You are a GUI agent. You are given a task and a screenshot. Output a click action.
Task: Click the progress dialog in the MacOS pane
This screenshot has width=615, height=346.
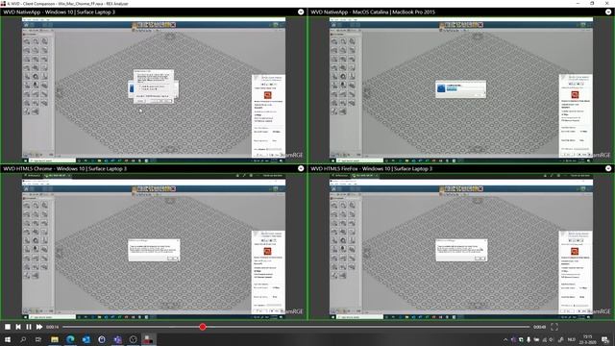461,89
